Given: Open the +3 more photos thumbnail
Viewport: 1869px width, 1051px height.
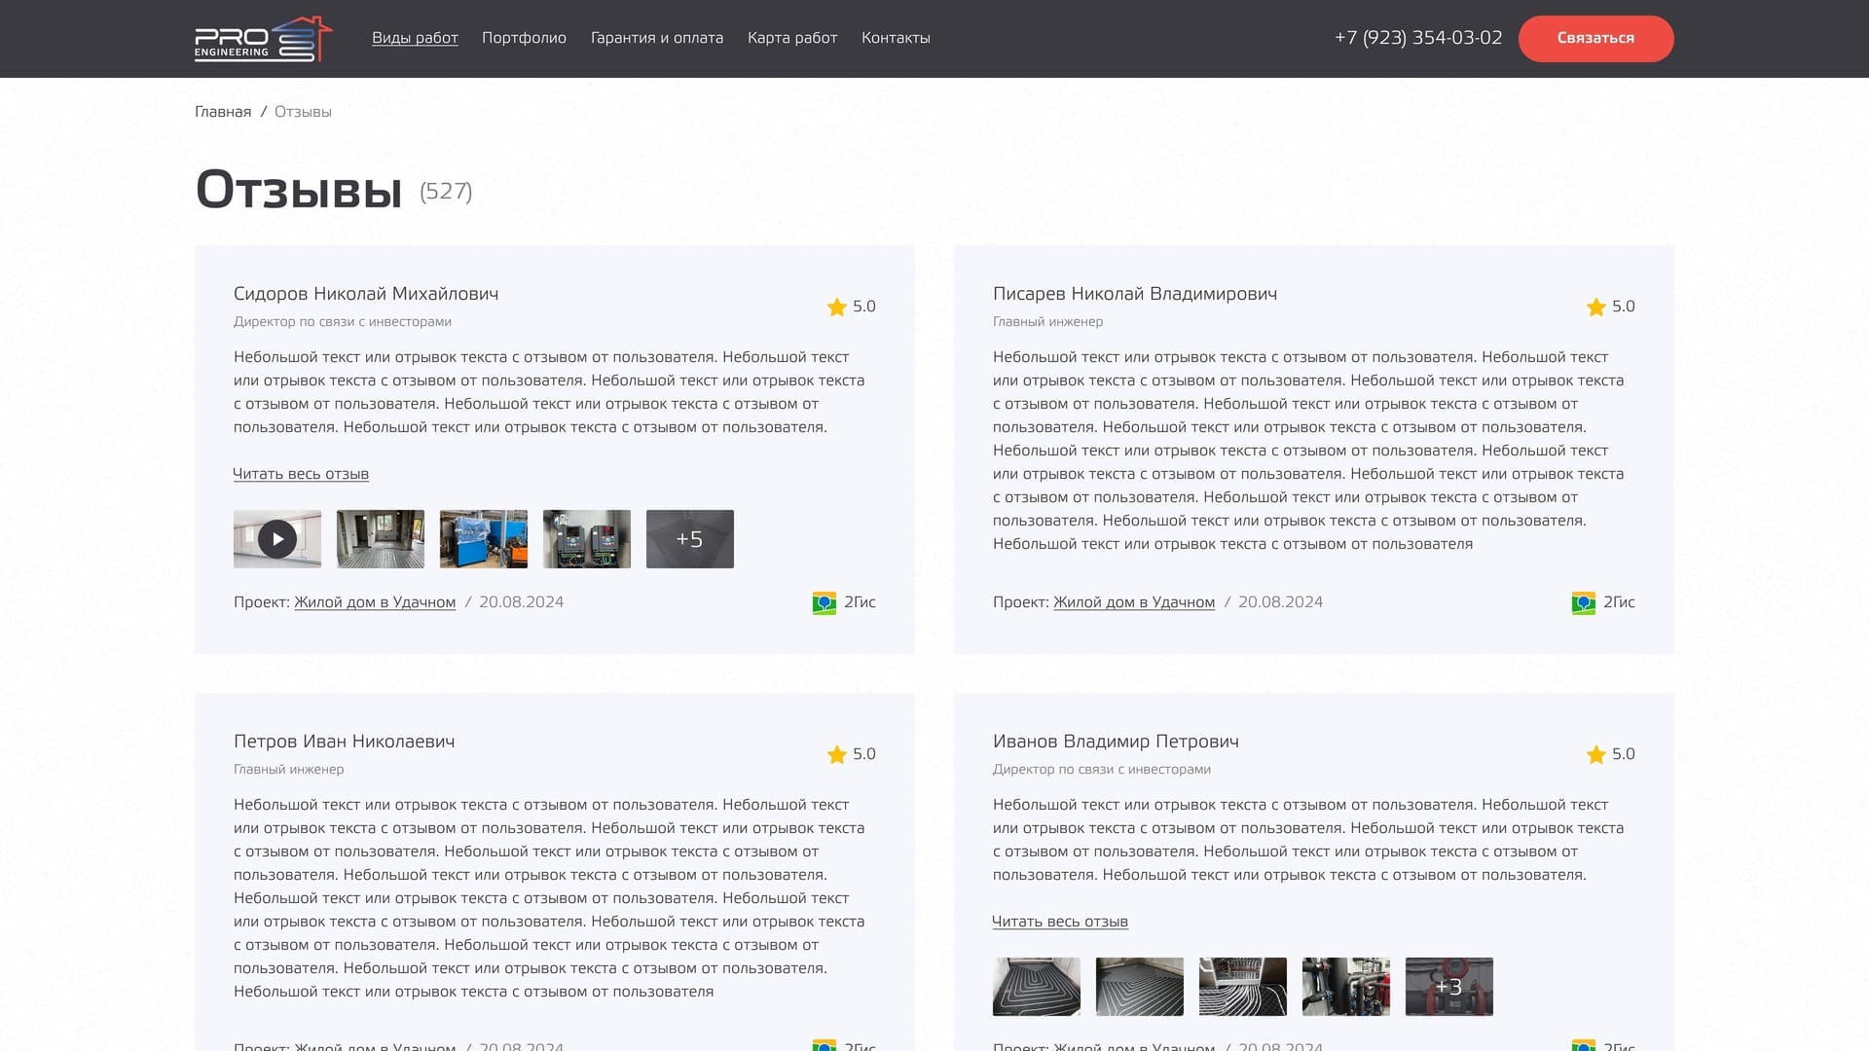Looking at the screenshot, I should [x=1449, y=987].
